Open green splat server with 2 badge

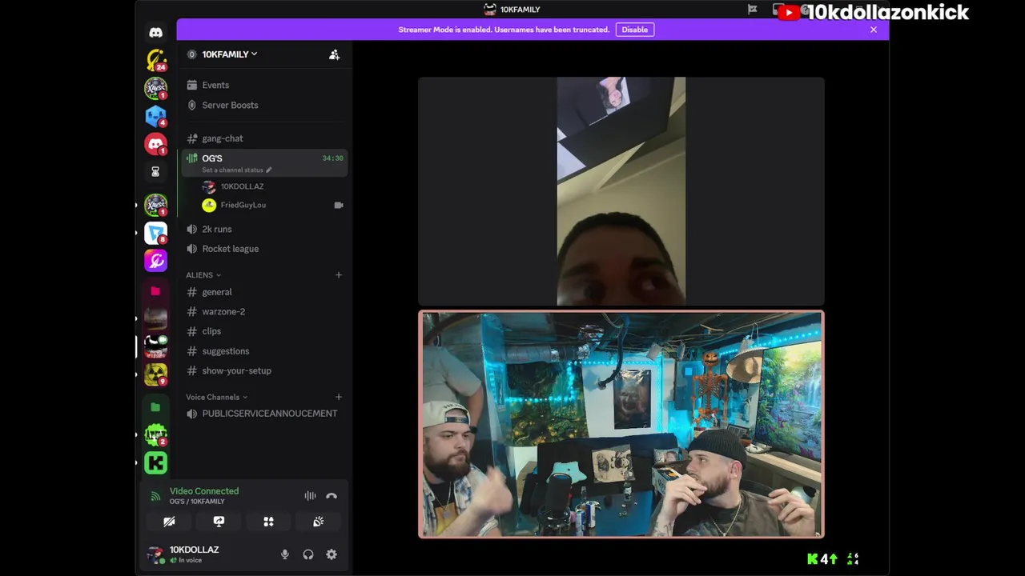pos(156,435)
